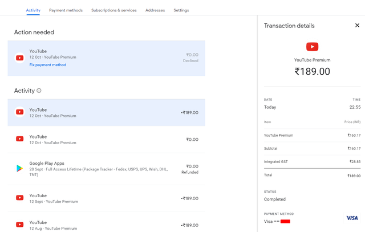The image size is (365, 232).
Task: Click Google Play Apps icon
Action: click(x=20, y=169)
